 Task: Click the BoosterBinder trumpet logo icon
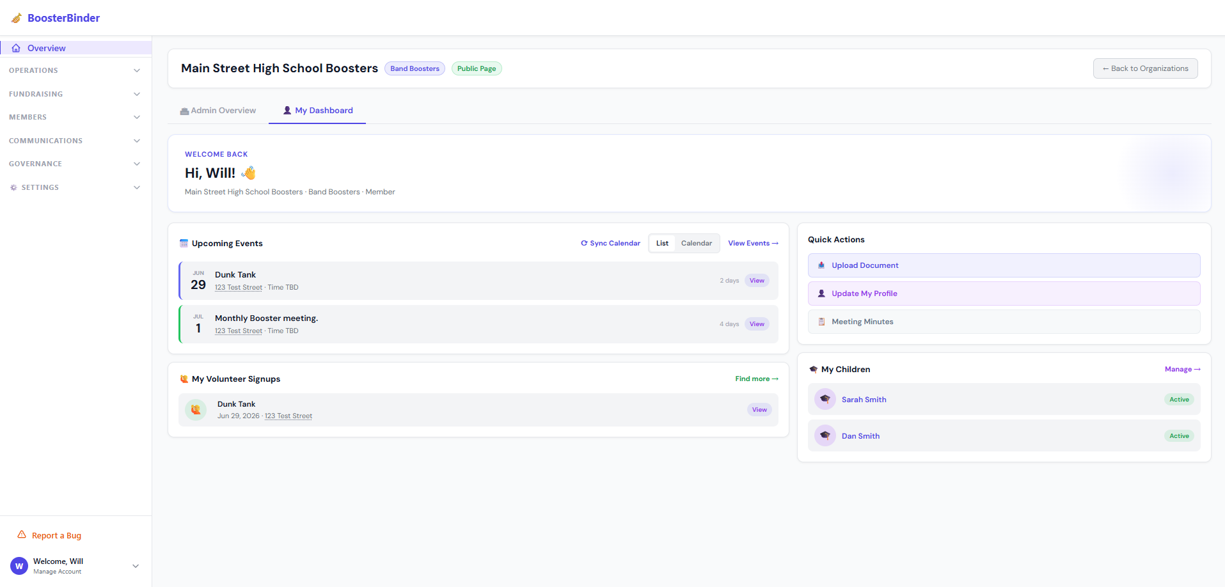coord(17,18)
